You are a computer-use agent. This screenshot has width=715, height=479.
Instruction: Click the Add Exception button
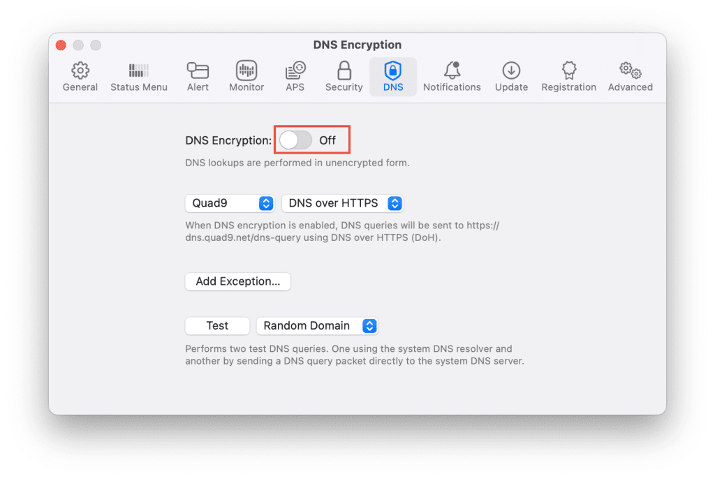click(x=237, y=281)
